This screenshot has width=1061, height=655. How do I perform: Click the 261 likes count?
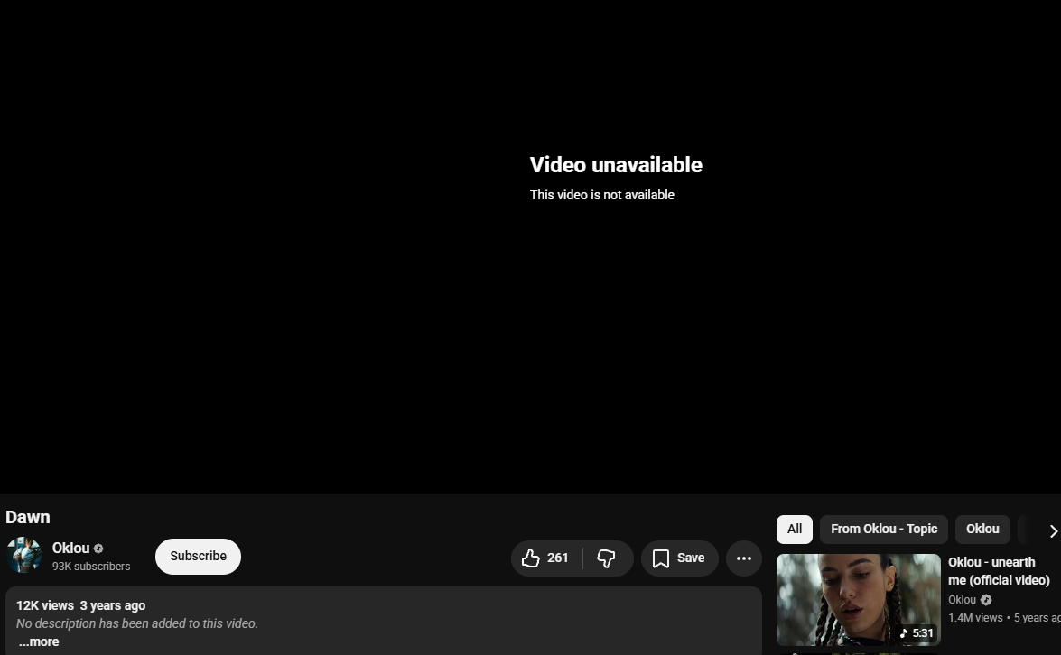557,558
